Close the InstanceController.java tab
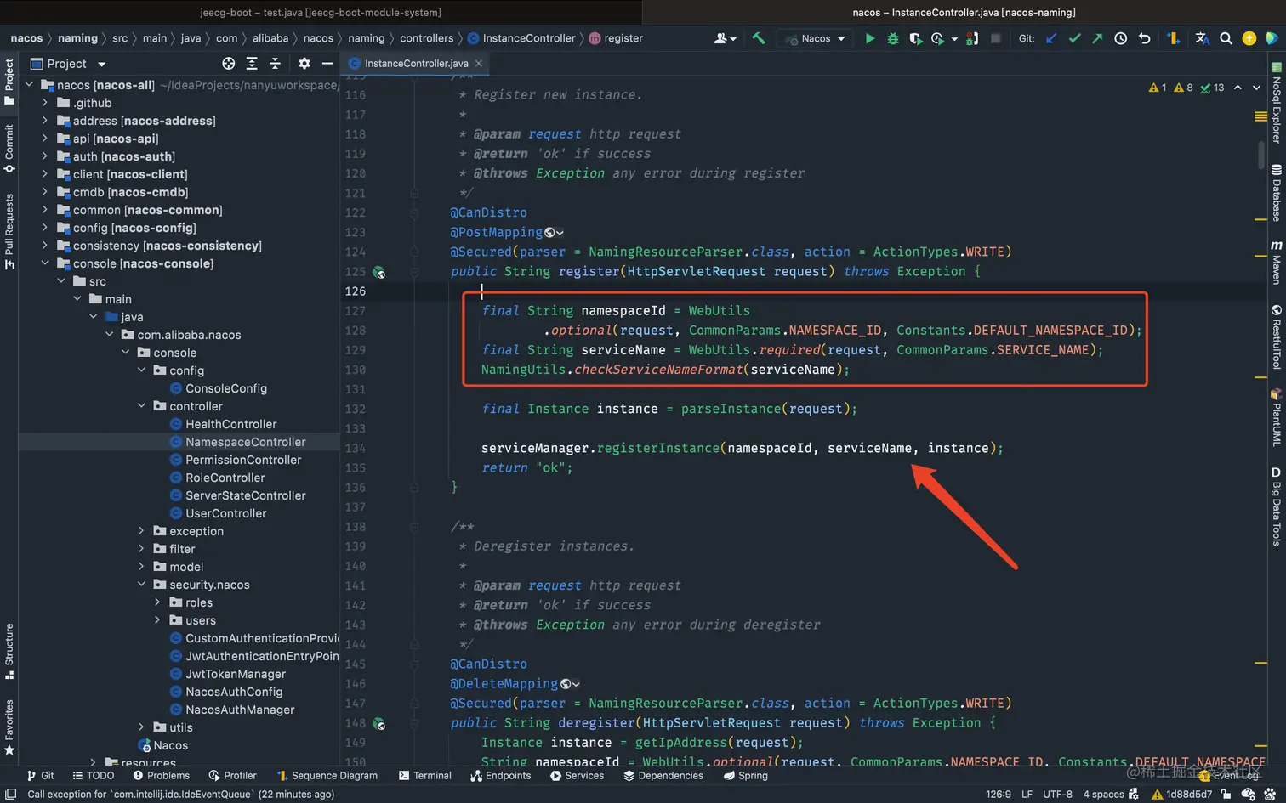The width and height of the screenshot is (1286, 803). [479, 64]
